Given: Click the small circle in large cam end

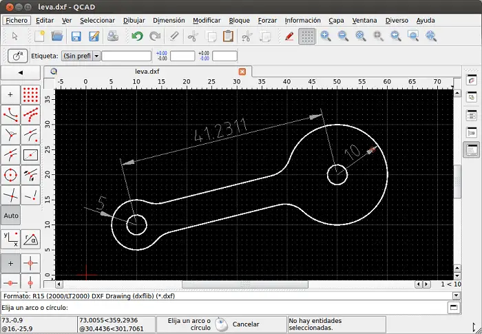Looking at the screenshot, I should (x=337, y=175).
